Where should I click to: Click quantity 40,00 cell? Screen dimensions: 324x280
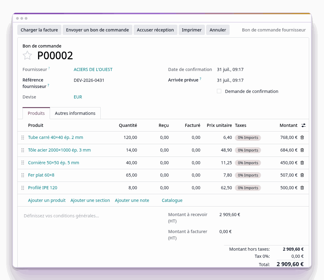pos(131,163)
